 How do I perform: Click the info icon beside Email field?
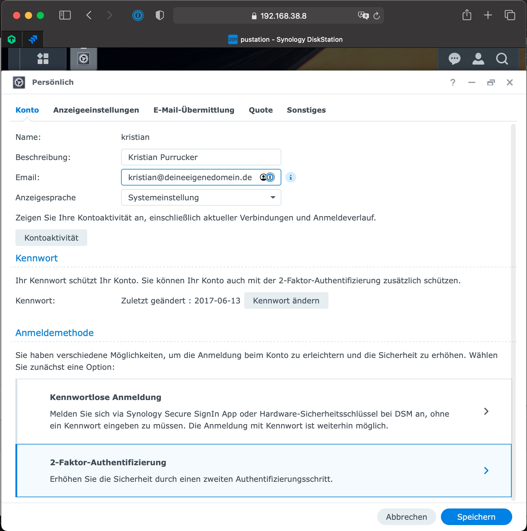point(291,177)
